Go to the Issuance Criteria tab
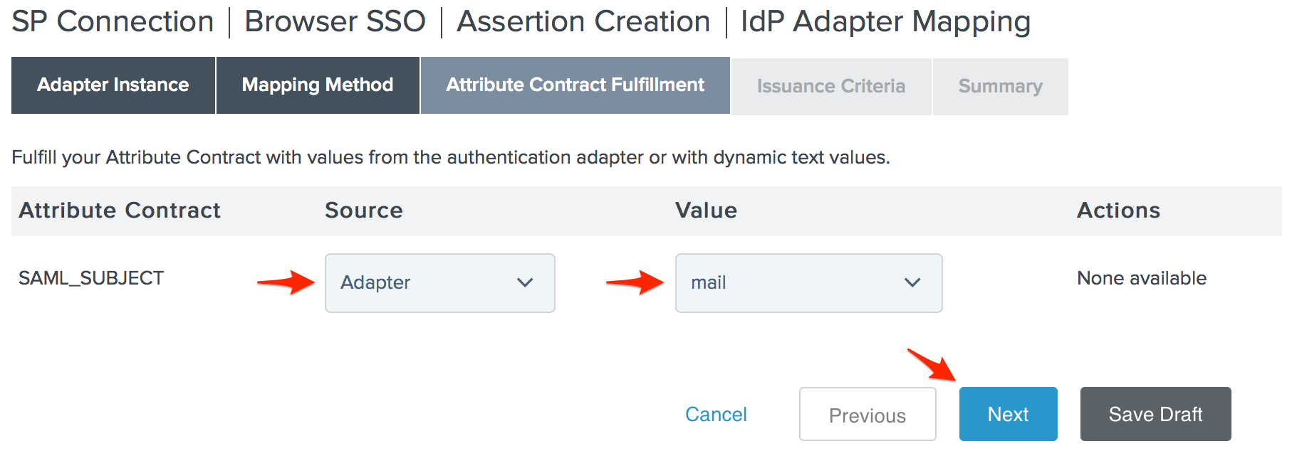The width and height of the screenshot is (1292, 451). 830,87
